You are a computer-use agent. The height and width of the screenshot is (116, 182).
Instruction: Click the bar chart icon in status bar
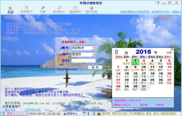click(99, 114)
